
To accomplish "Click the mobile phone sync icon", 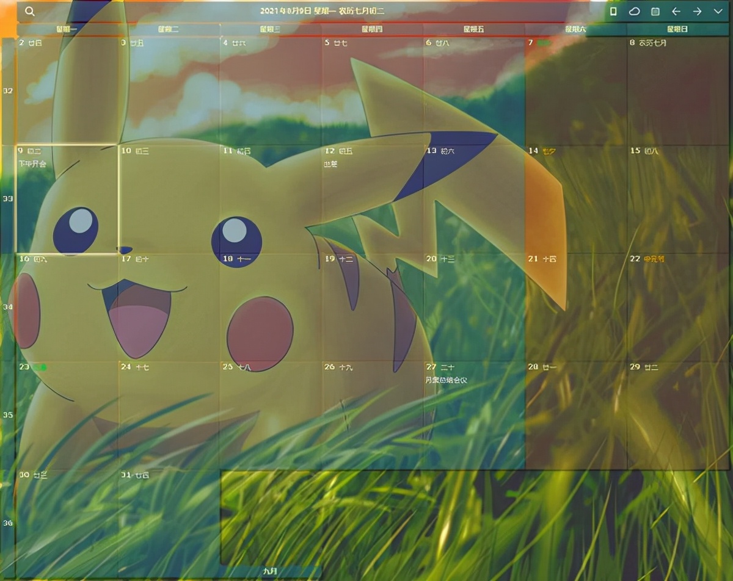I will (x=613, y=12).
